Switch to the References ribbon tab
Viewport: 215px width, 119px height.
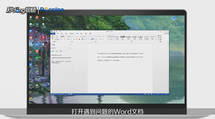point(77,34)
